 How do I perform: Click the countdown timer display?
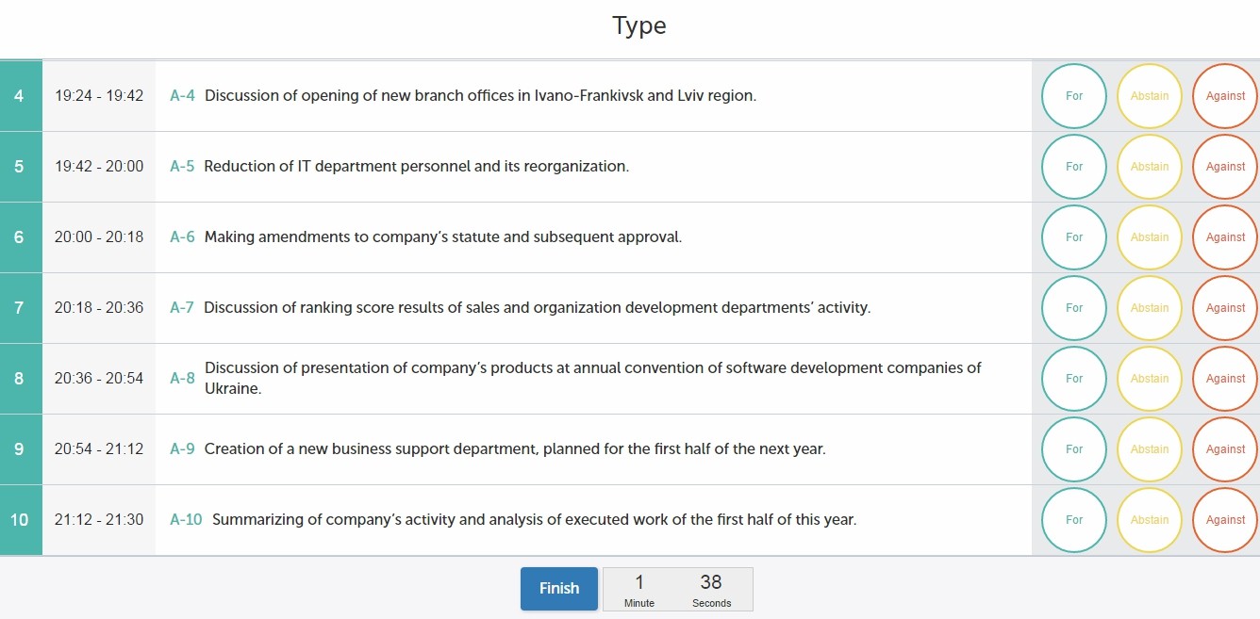tap(677, 589)
